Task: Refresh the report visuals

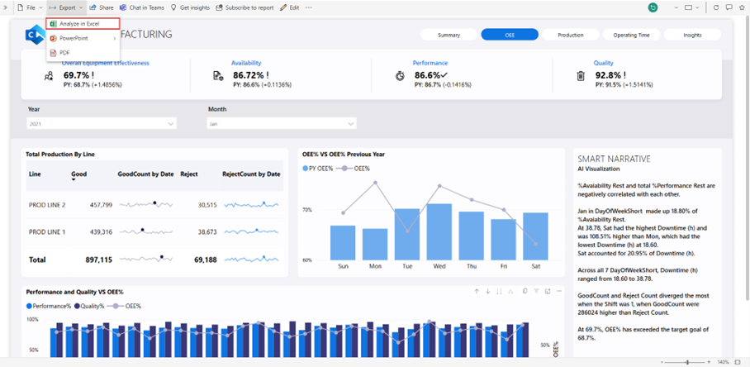Action: point(716,7)
